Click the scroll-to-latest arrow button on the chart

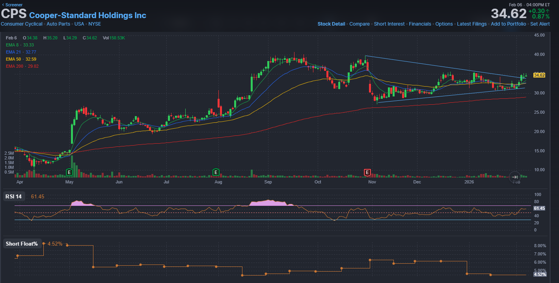tap(515, 177)
